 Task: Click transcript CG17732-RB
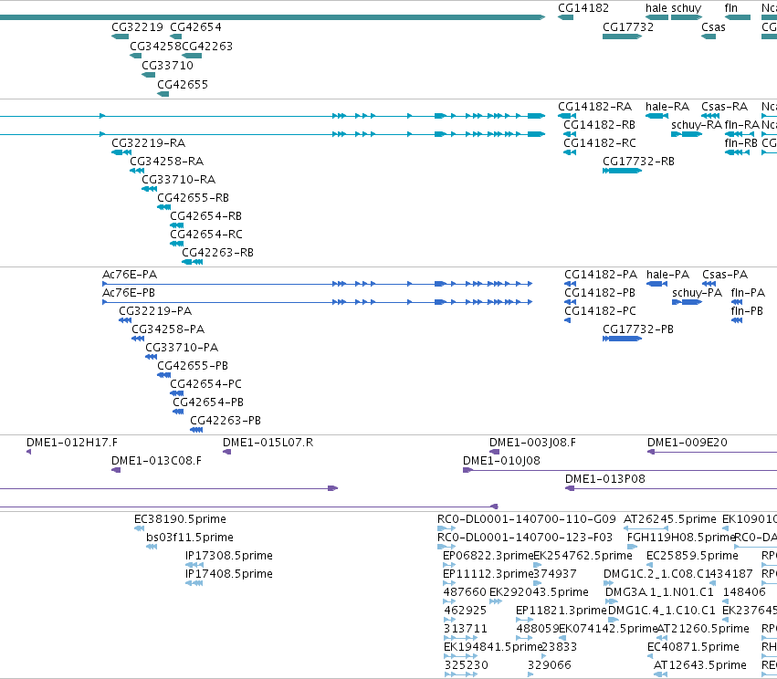pos(638,162)
